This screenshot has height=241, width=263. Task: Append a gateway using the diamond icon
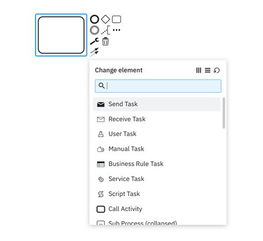click(x=105, y=19)
